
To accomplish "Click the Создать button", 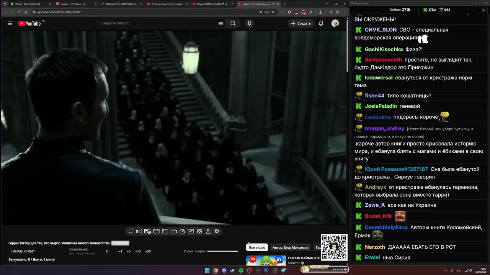I will tap(301, 23).
